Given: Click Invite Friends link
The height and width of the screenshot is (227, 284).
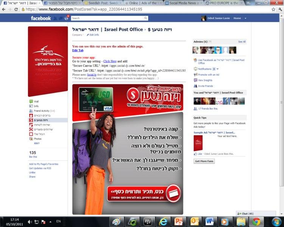Looking at the screenshot, I should pyautogui.click(x=205, y=86).
